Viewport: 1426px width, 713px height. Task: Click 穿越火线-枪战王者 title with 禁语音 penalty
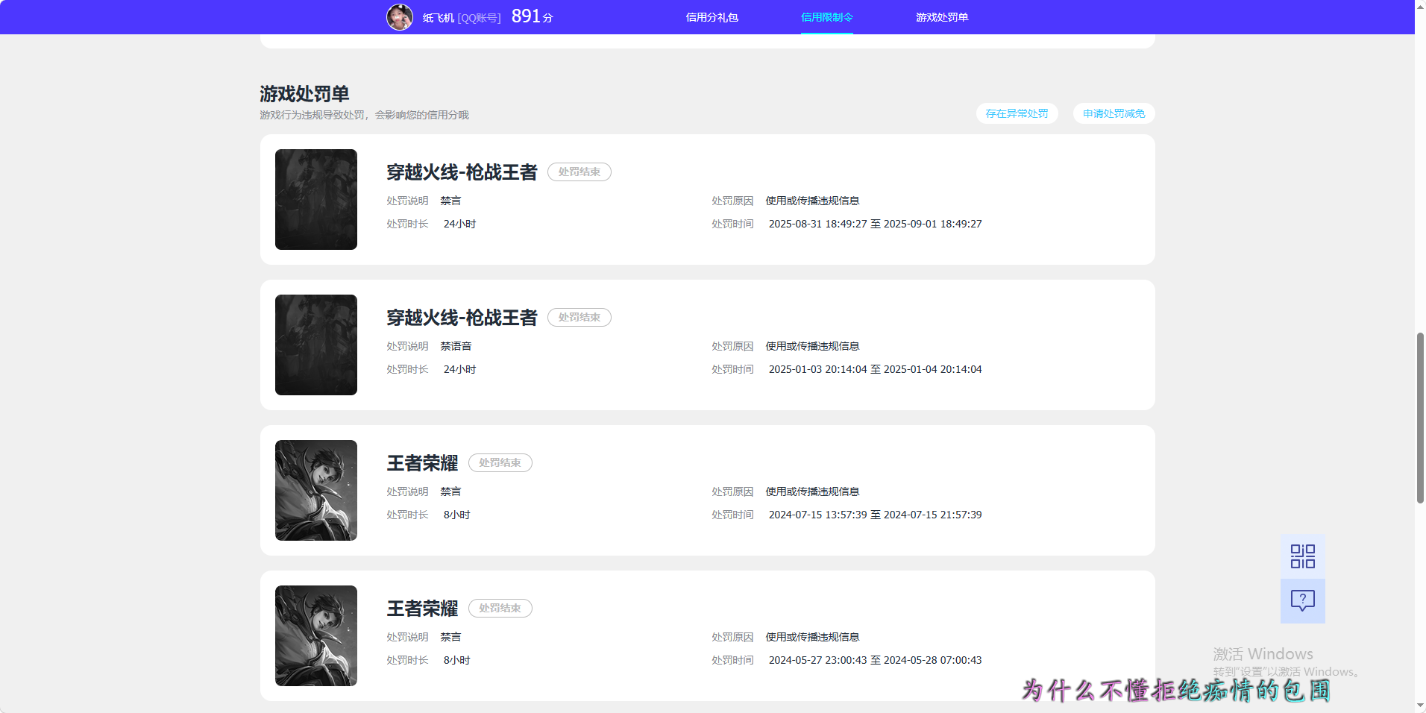tap(462, 318)
